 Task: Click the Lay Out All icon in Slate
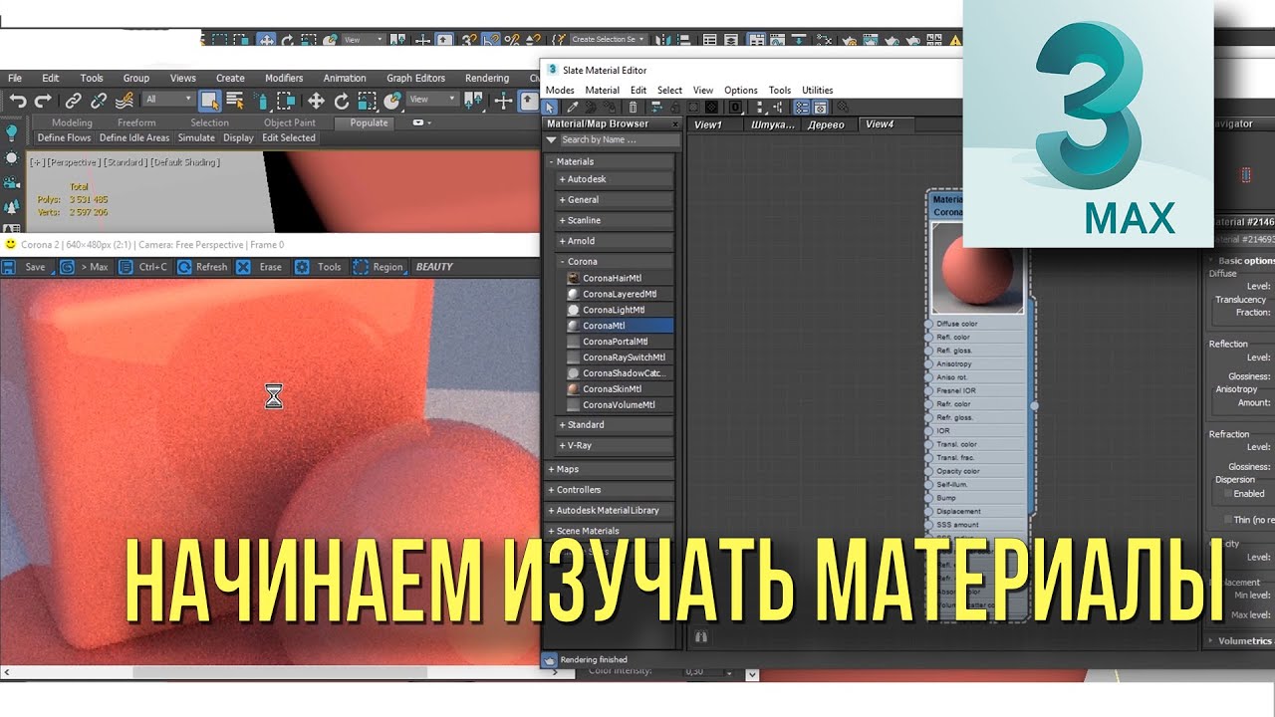(x=760, y=107)
